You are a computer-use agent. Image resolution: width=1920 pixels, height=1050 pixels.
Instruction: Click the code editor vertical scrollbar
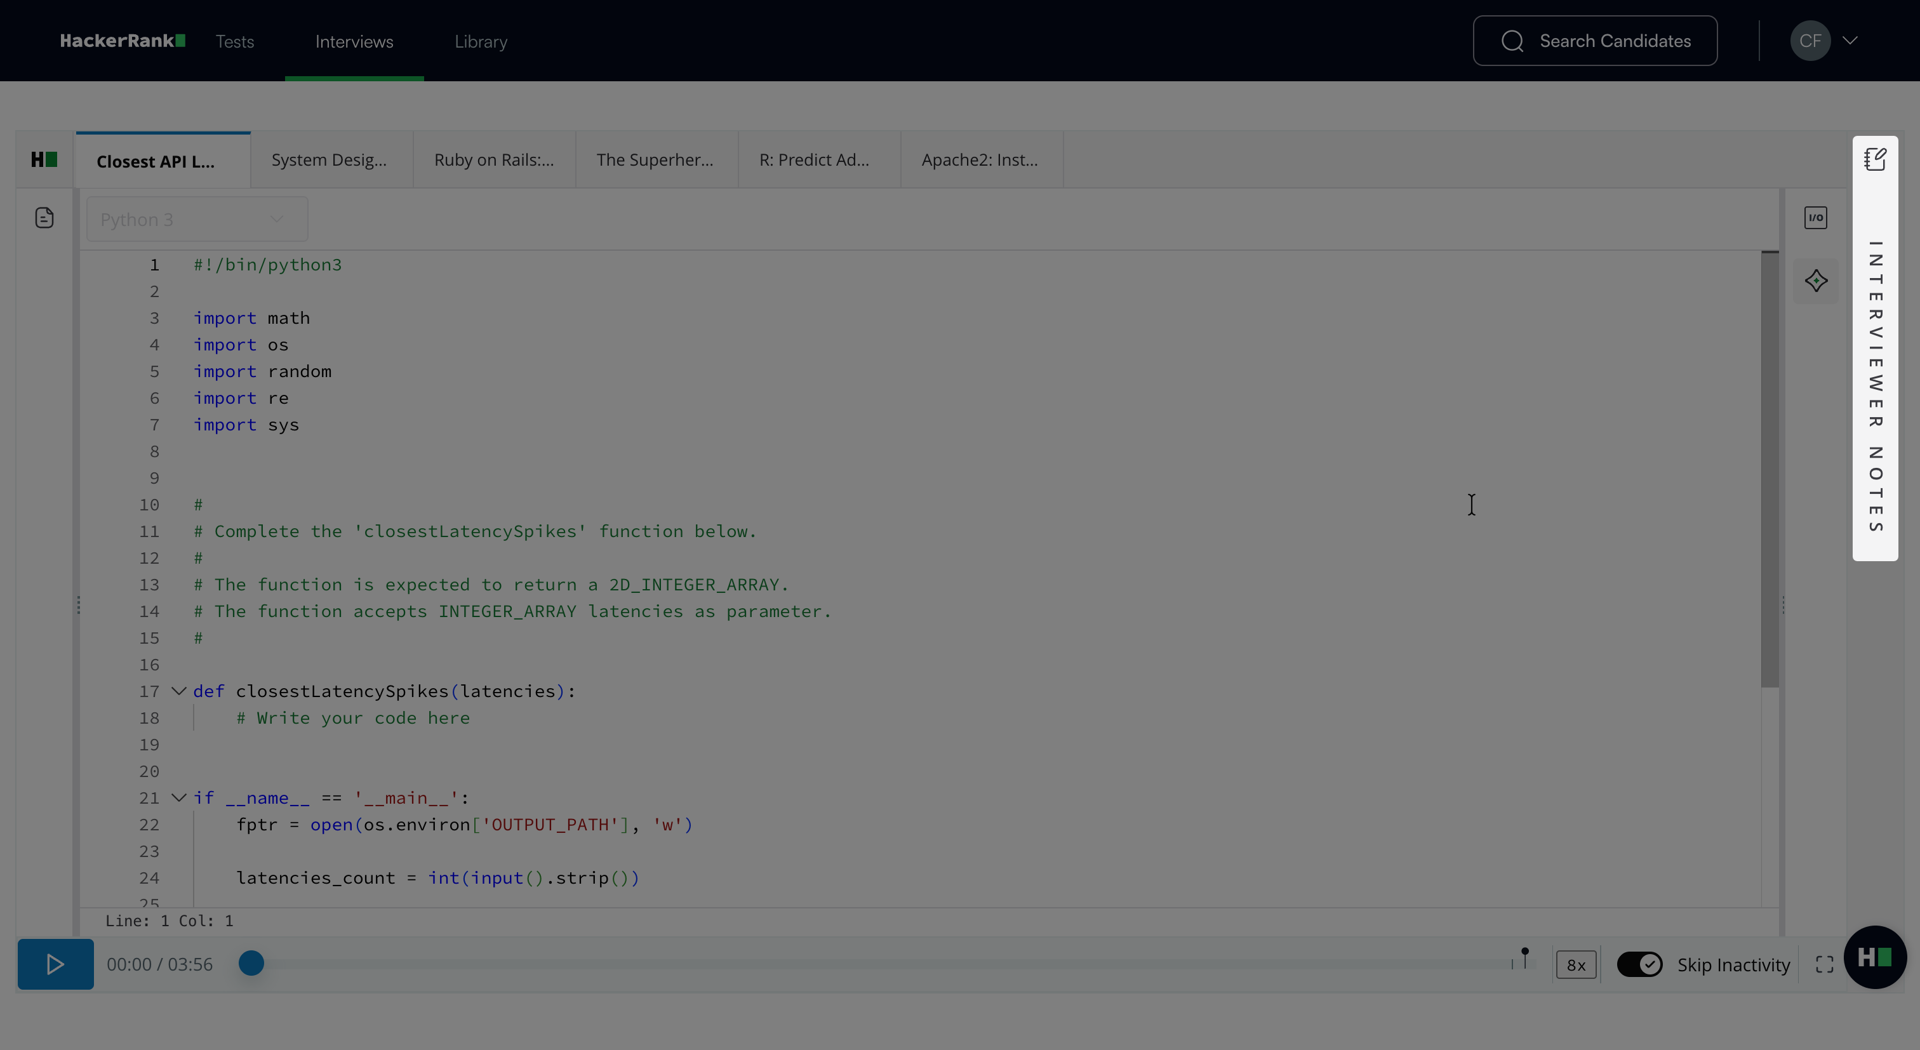click(1770, 470)
